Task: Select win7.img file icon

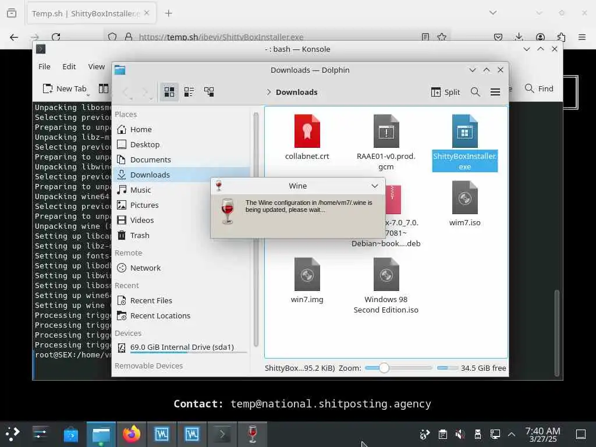Action: [307, 275]
